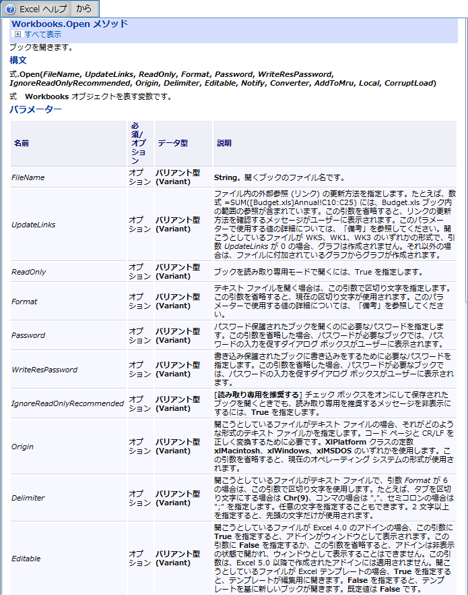Select the FileName parameter cell
Viewport: 468px width, 595px height.
[69, 177]
